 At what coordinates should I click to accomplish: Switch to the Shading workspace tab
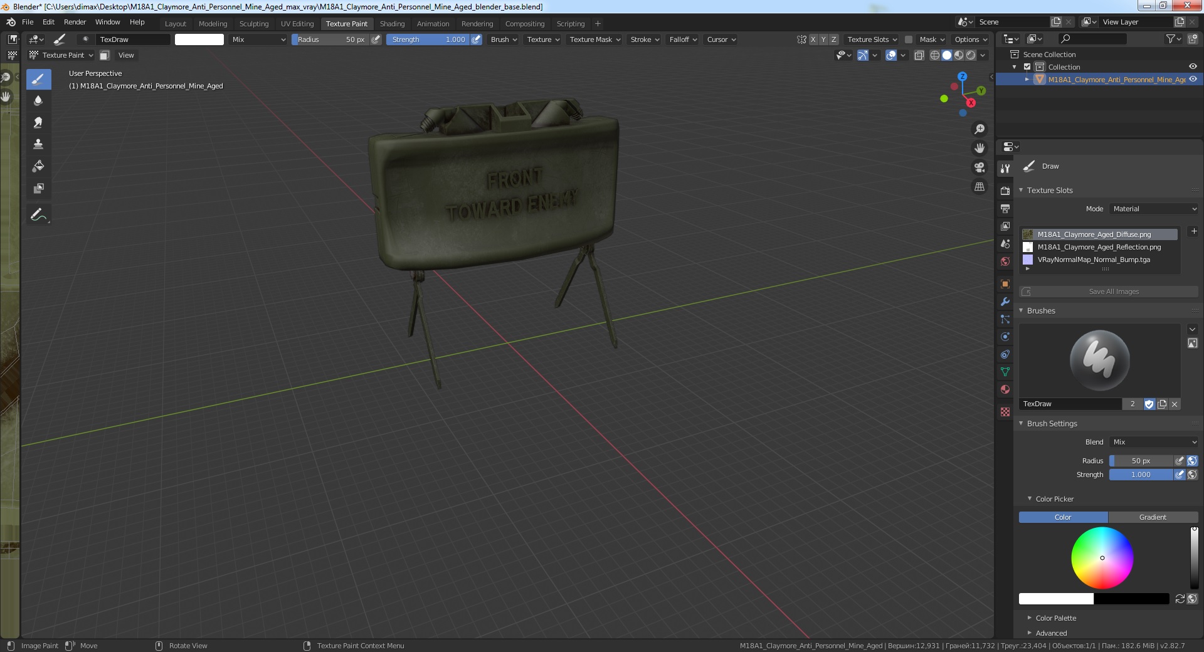392,24
